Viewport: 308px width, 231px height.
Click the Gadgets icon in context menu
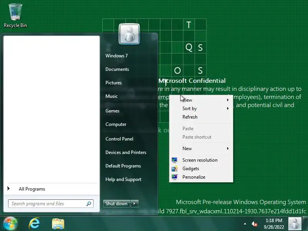(174, 169)
